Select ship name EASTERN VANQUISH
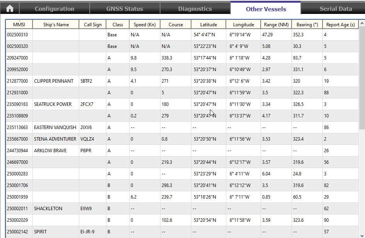Viewport: 365px width, 238px height. click(55, 127)
